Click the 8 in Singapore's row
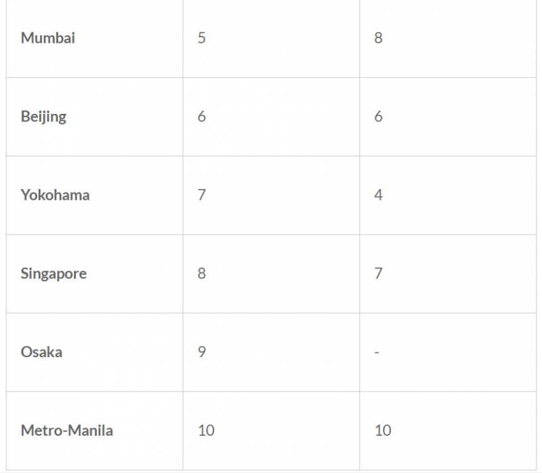 202,274
